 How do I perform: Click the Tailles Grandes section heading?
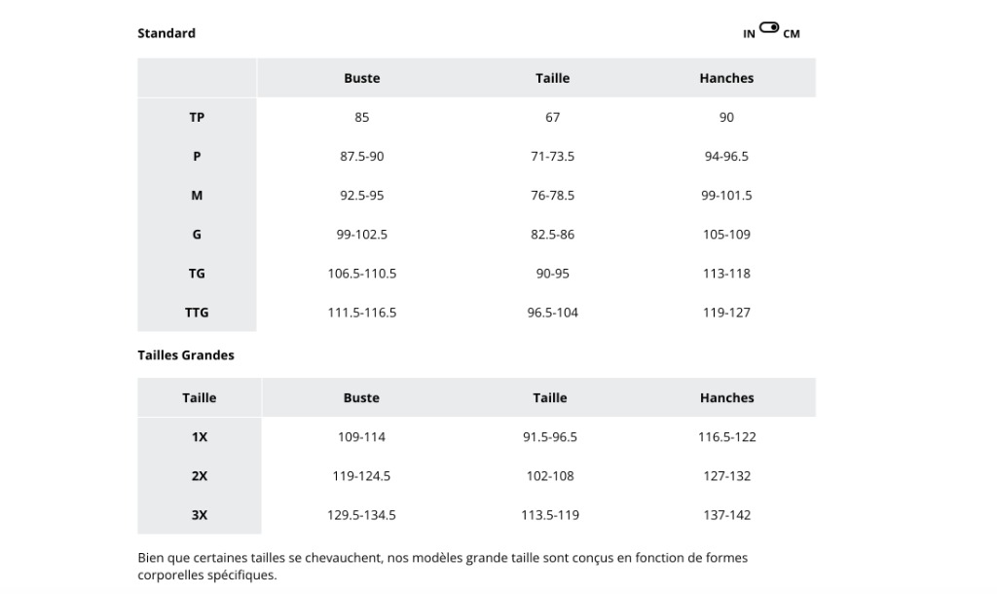[186, 354]
